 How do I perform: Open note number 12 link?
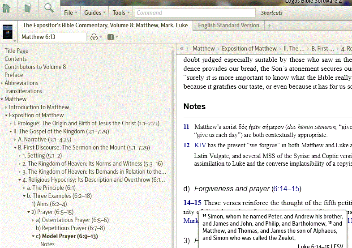pyautogui.click(x=186, y=145)
